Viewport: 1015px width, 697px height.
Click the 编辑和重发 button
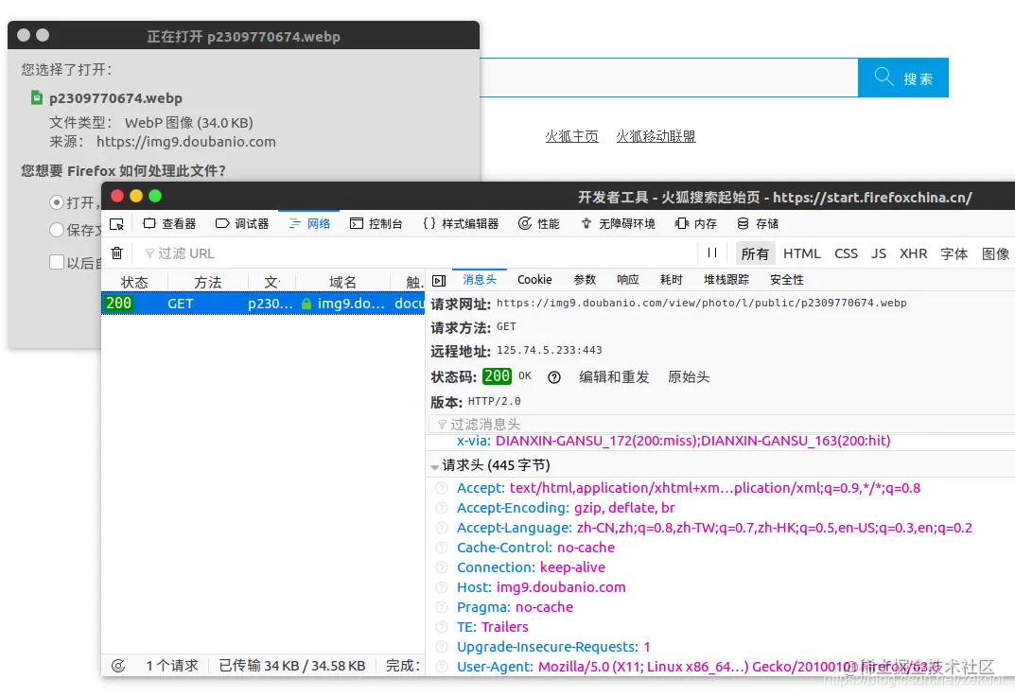click(x=614, y=377)
